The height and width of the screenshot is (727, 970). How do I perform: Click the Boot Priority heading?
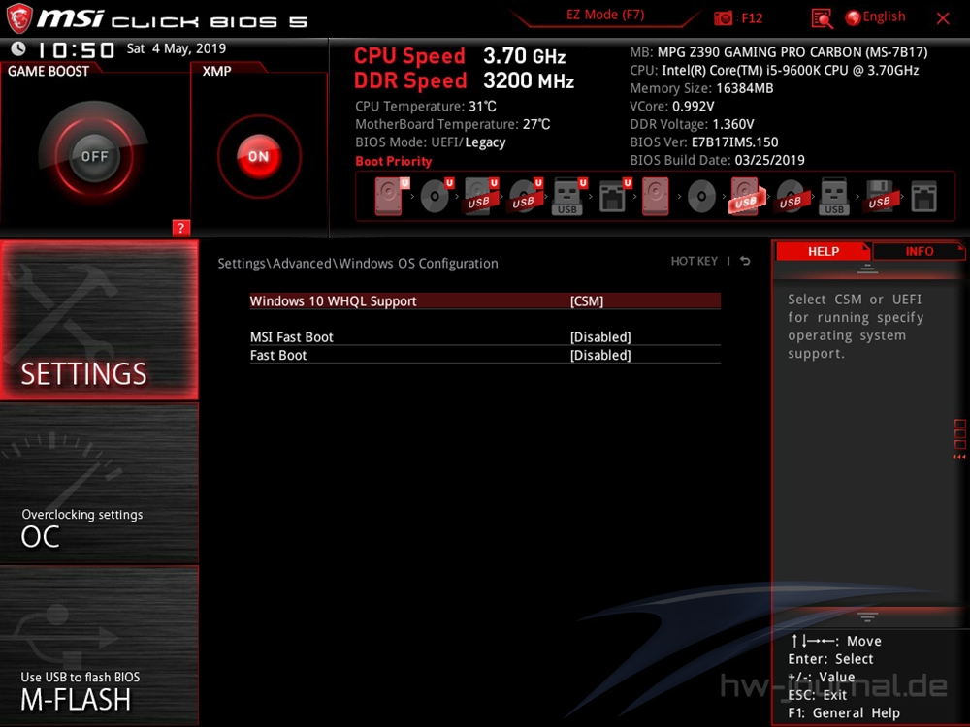click(x=394, y=161)
